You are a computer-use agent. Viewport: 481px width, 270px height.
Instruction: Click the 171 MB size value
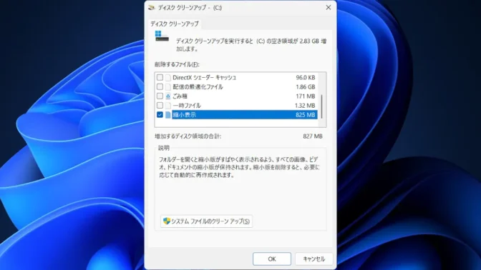[306, 96]
